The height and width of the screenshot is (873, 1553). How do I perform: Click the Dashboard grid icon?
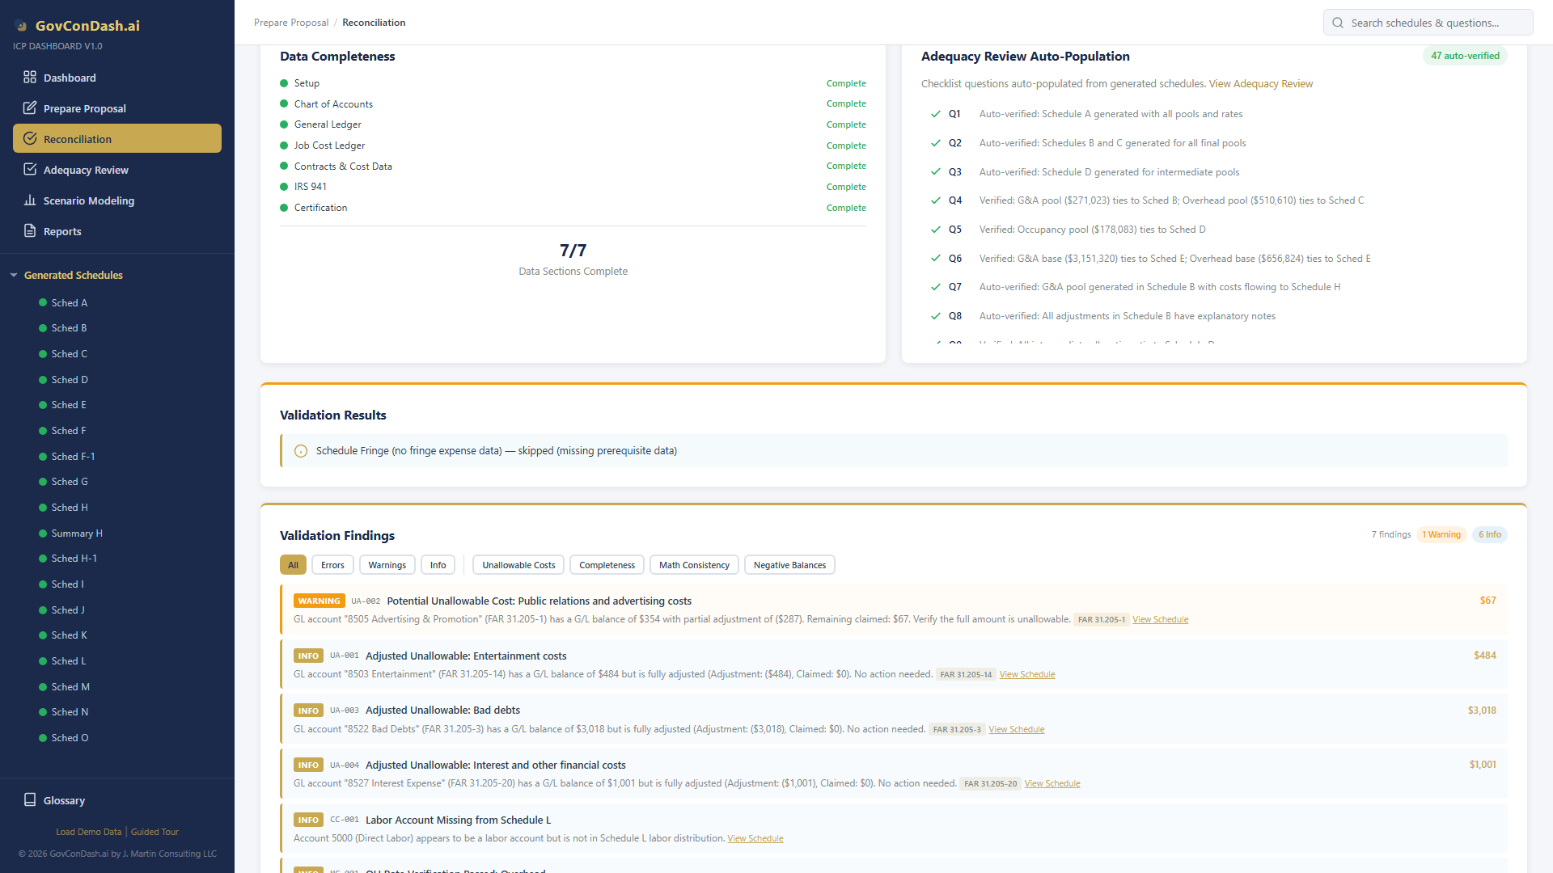point(30,78)
